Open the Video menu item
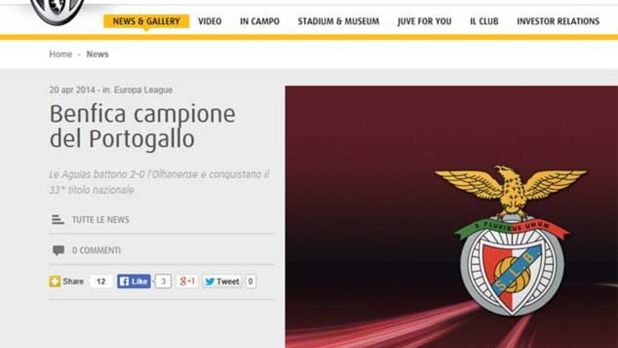Image resolution: width=618 pixels, height=348 pixels. click(x=210, y=21)
